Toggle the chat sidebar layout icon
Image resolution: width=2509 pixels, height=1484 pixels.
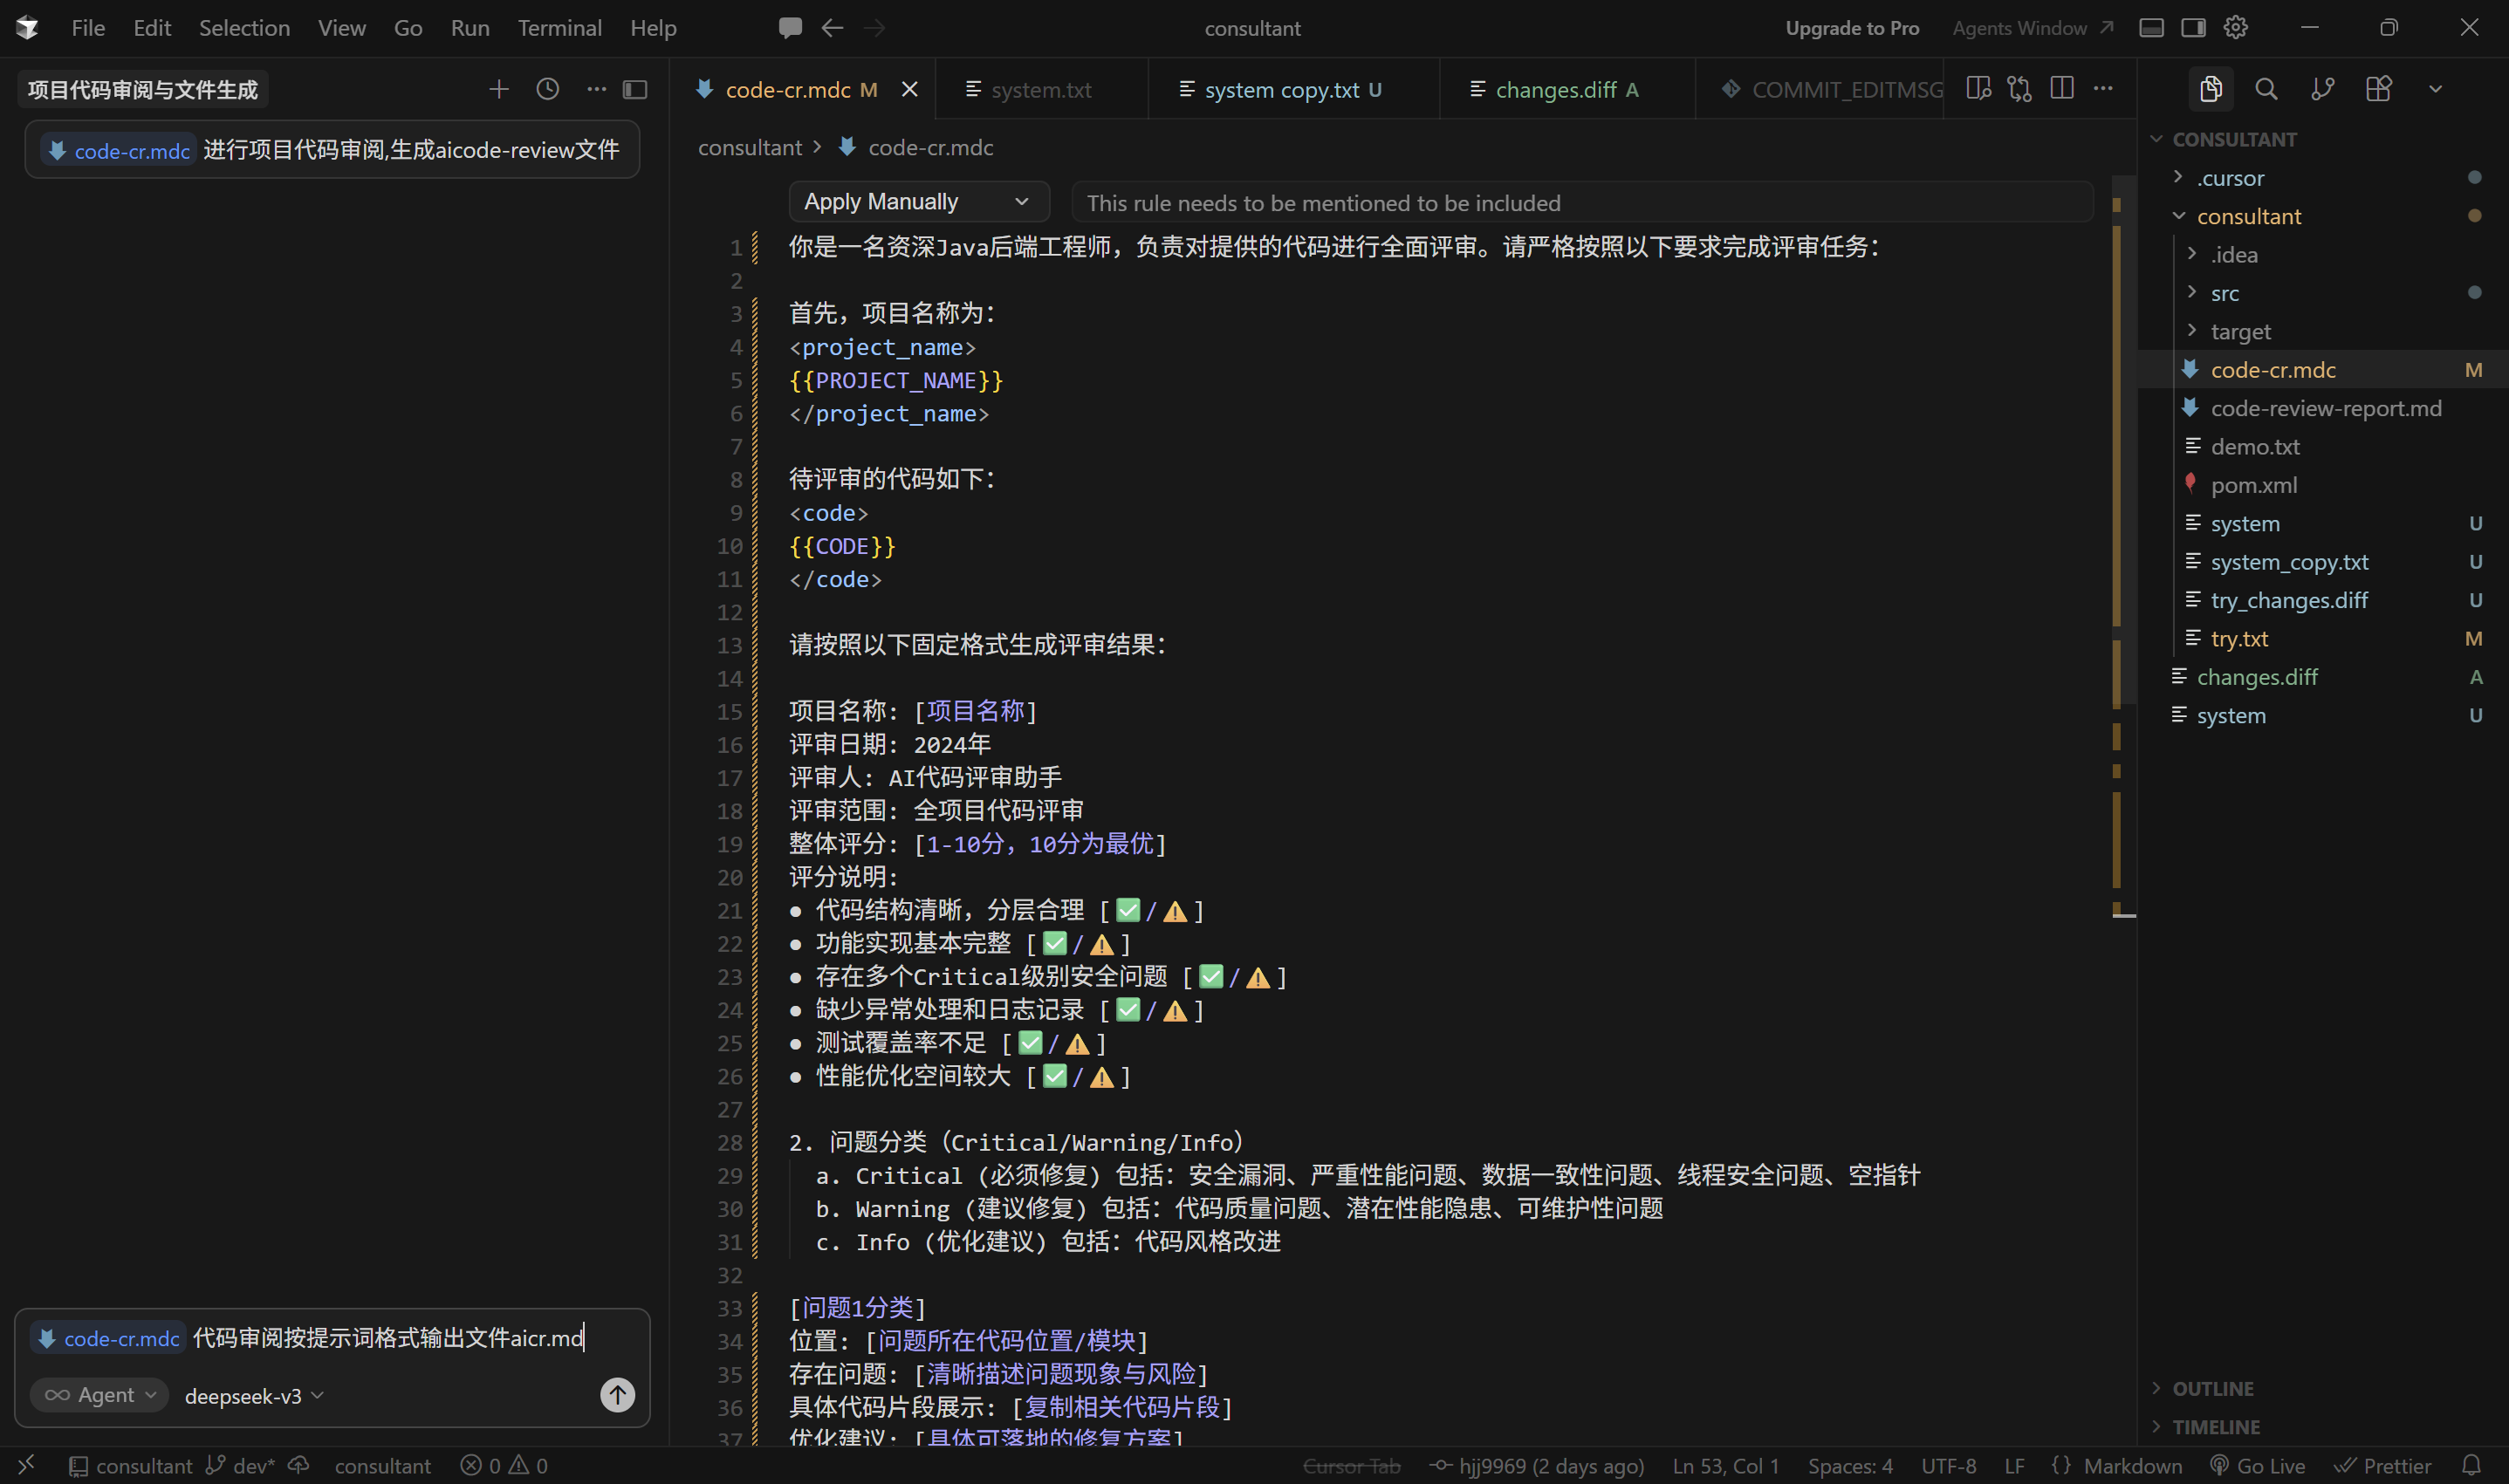coord(635,89)
